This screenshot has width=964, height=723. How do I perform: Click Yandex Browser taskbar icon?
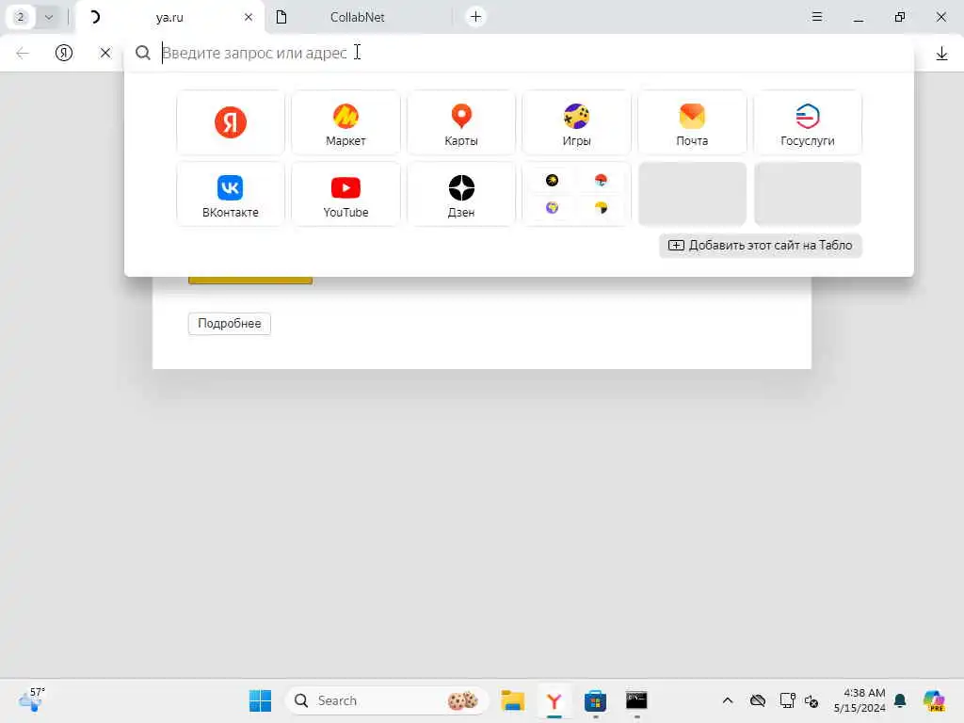554,700
